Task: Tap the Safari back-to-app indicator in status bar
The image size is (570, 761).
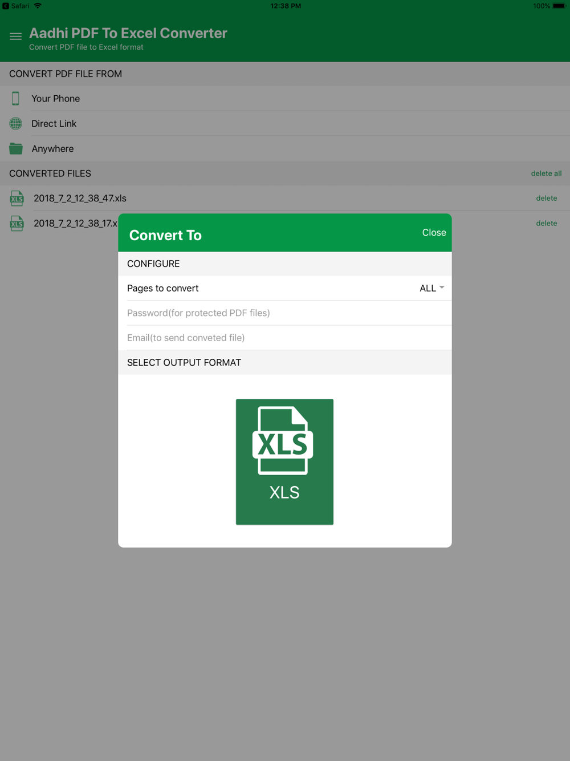Action: coord(16,6)
